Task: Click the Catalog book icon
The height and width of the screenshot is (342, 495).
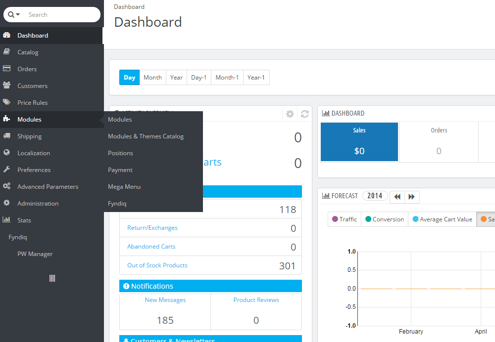Action: [6, 52]
